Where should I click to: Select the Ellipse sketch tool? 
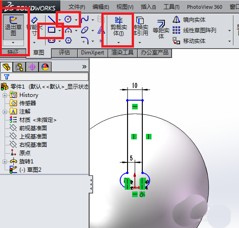(85, 30)
